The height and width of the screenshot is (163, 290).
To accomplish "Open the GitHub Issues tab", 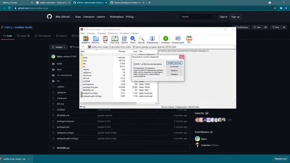I will 23,36.
